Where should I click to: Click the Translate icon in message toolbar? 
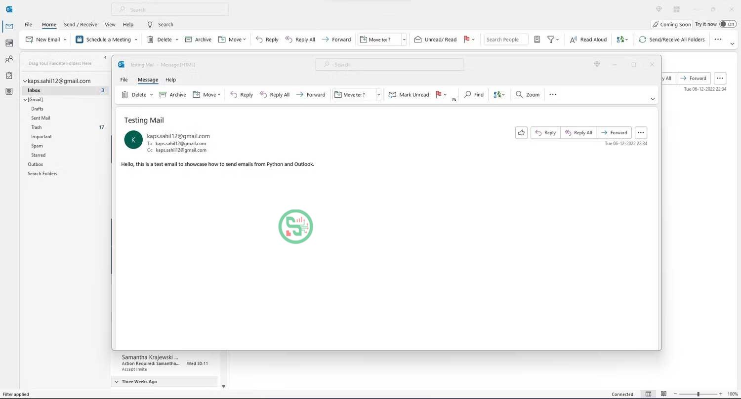click(x=497, y=94)
